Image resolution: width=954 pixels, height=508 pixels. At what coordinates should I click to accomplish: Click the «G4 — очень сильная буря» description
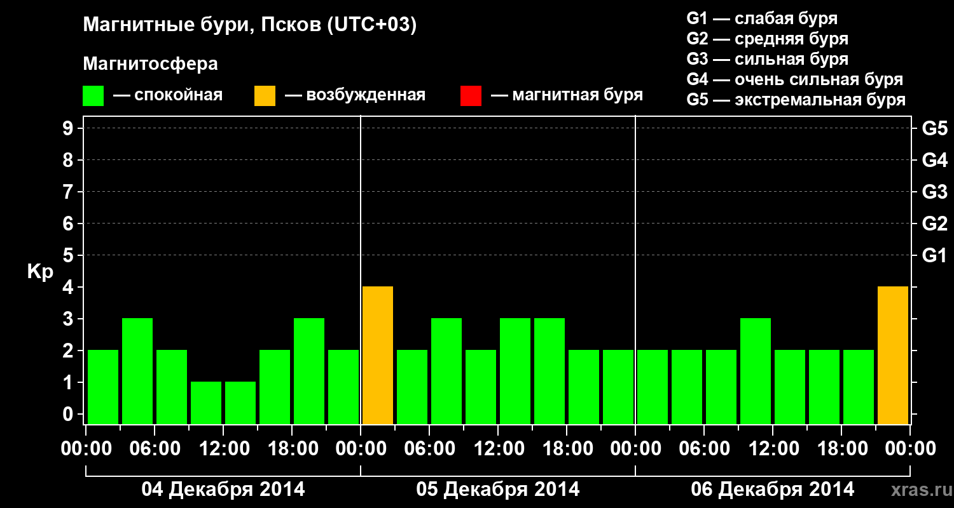click(x=794, y=79)
